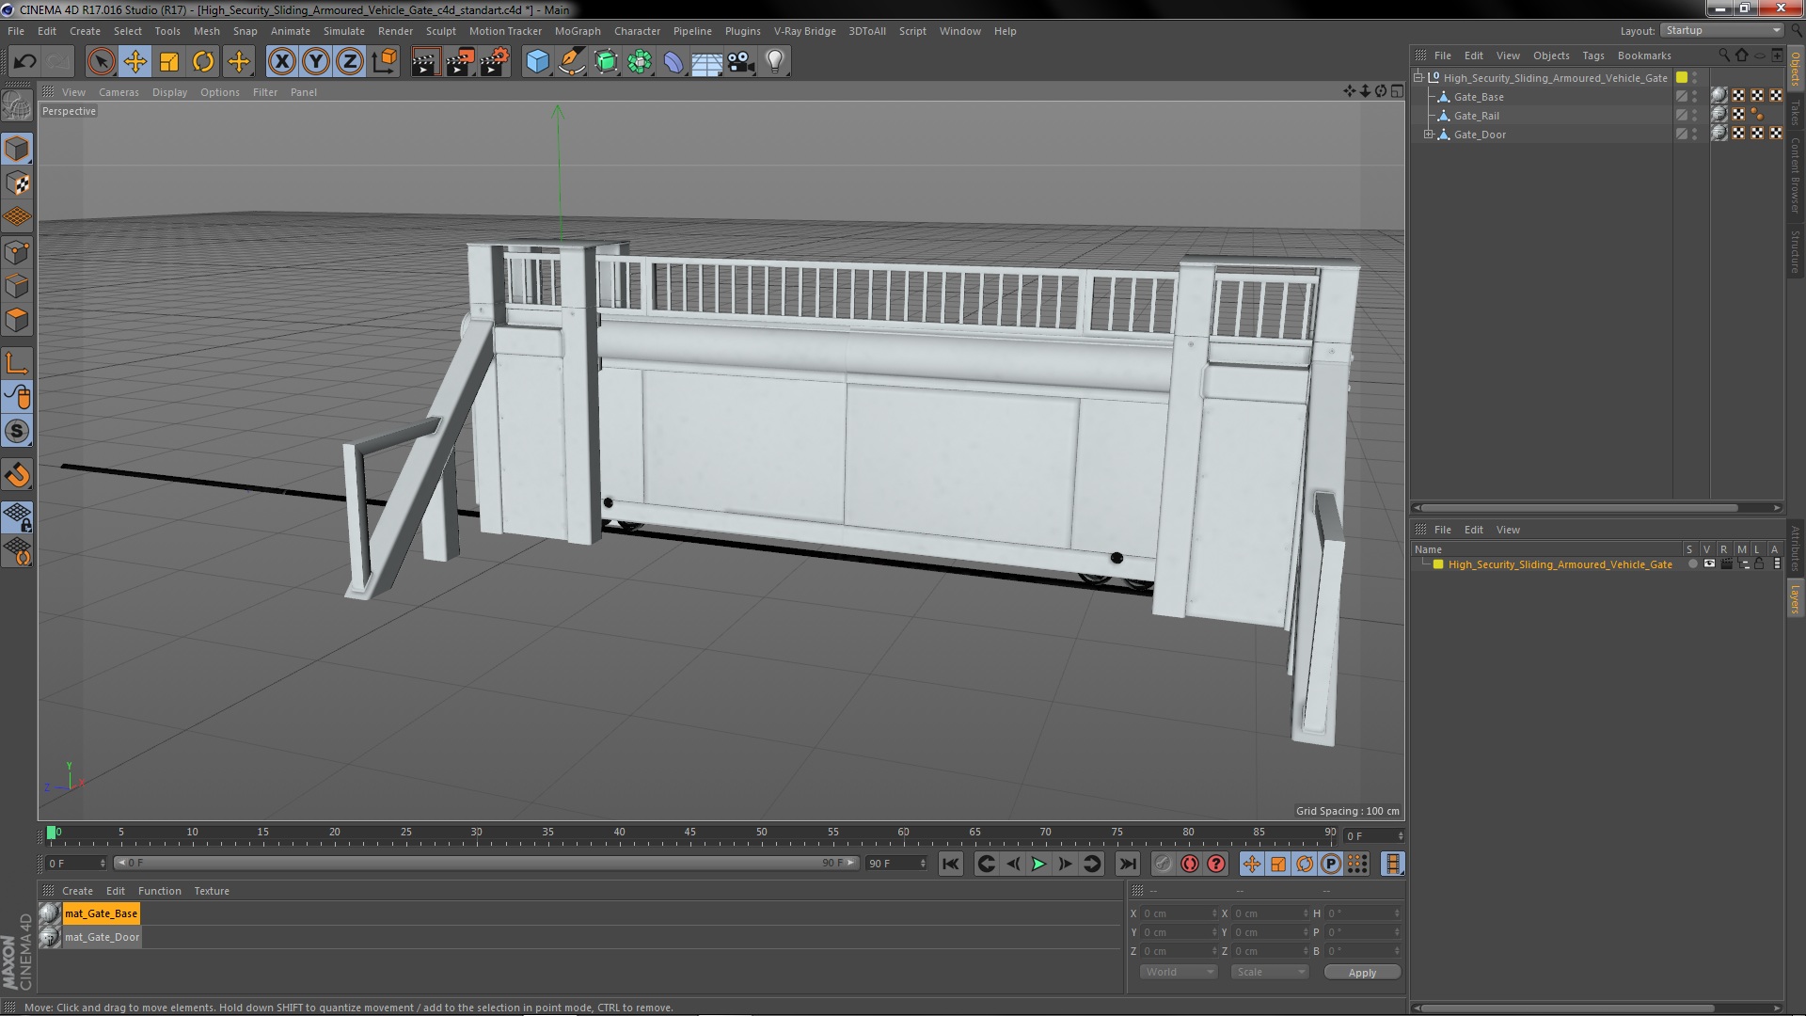
Task: Toggle the coordinate system icon
Action: pos(384,62)
